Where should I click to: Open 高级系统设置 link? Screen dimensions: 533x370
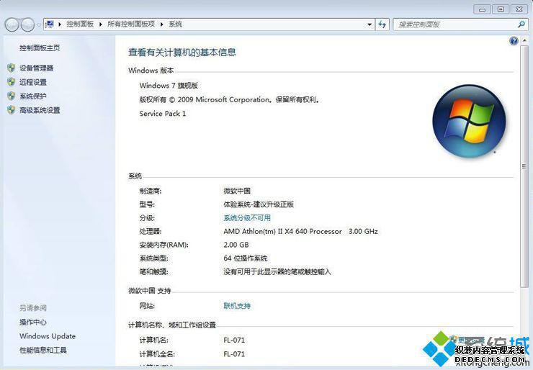click(40, 110)
